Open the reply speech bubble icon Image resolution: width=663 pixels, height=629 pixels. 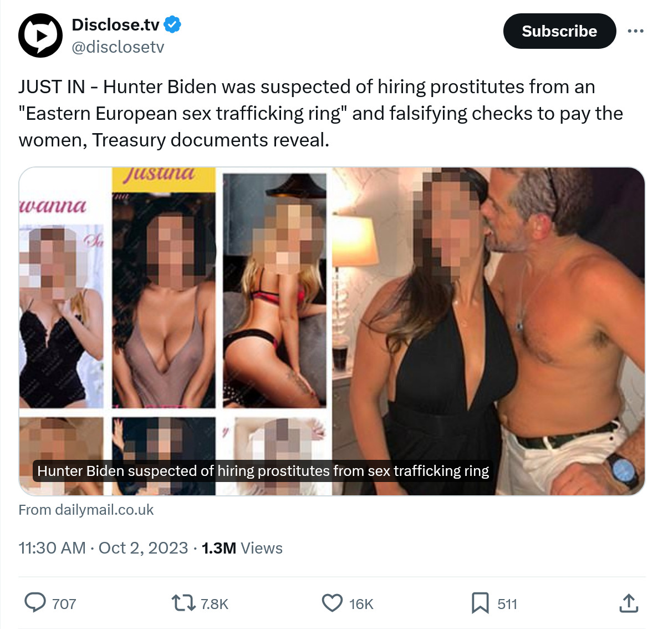click(35, 603)
